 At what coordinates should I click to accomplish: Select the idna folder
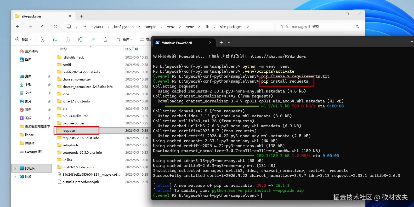(63, 94)
